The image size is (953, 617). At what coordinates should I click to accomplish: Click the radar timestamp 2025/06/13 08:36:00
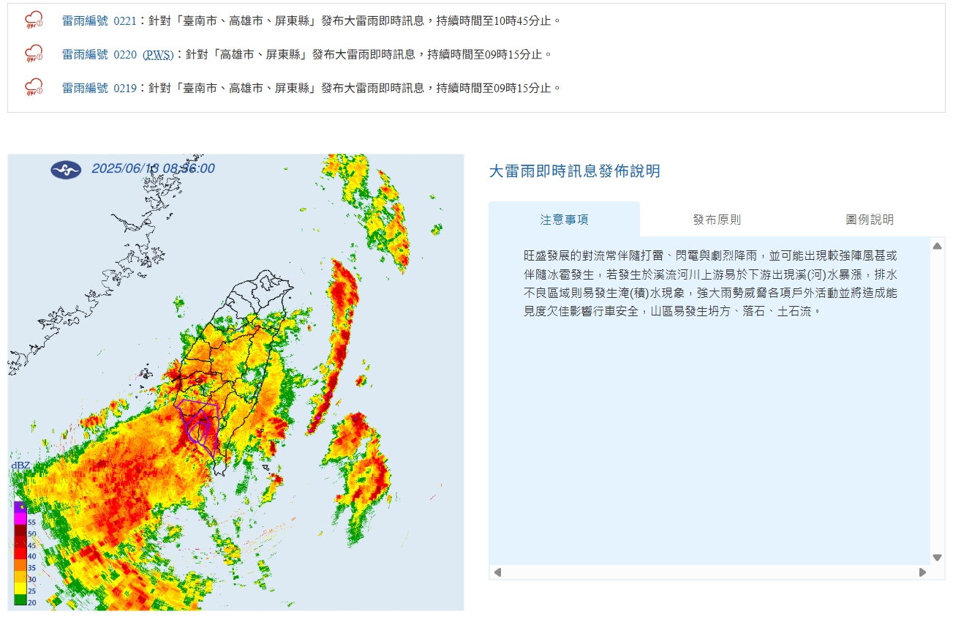click(x=153, y=168)
